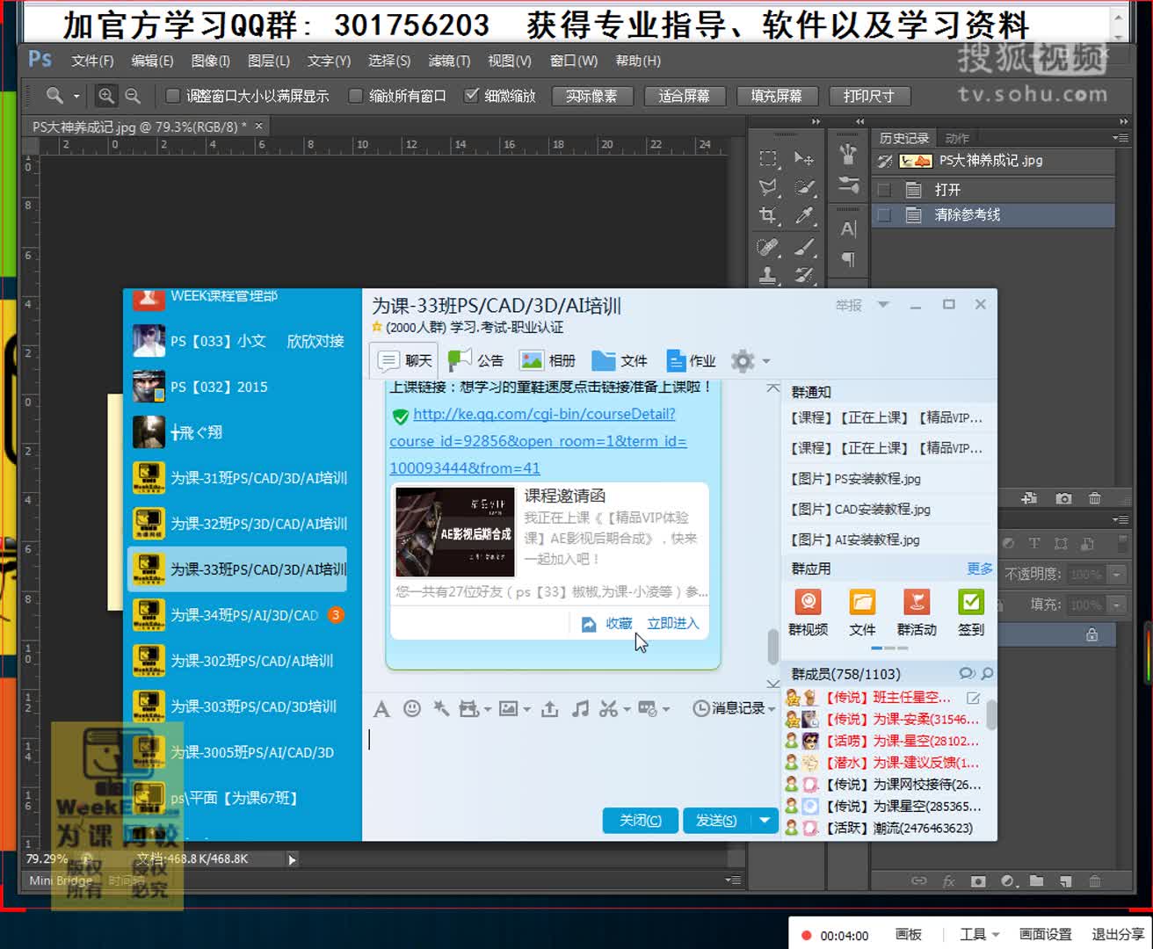This screenshot has width=1153, height=949.
Task: Select the Move tool in Photoshop
Action: point(803,158)
